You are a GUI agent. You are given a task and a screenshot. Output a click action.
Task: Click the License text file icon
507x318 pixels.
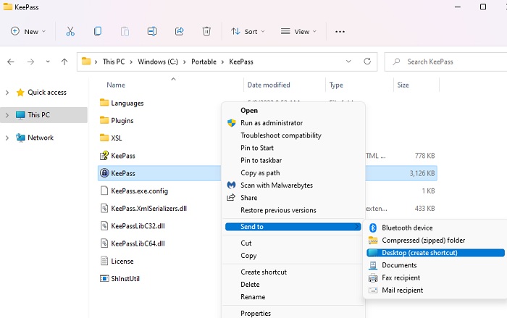104,261
